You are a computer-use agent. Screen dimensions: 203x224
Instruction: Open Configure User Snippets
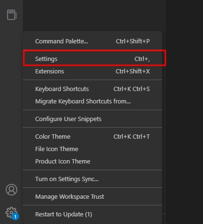[92, 119]
